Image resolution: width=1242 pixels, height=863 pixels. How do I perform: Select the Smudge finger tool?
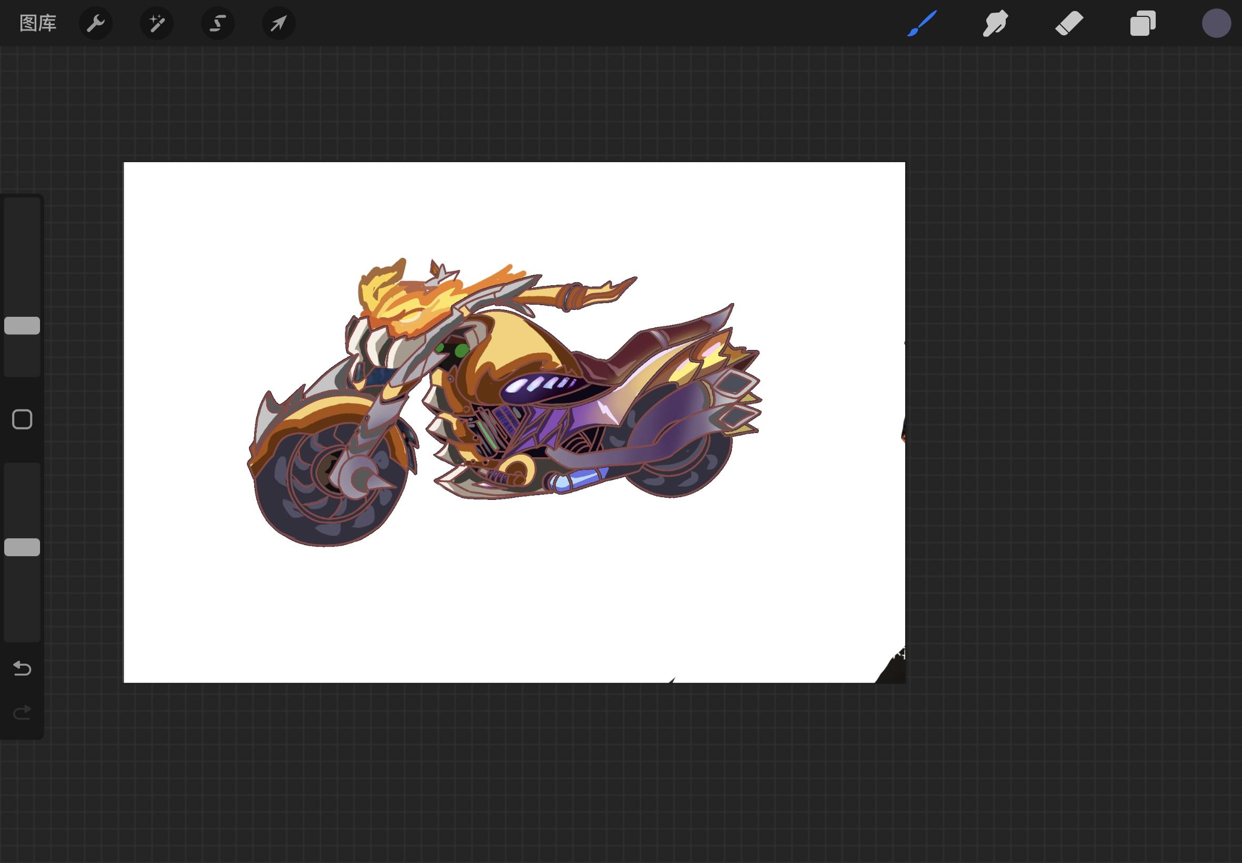tap(995, 23)
